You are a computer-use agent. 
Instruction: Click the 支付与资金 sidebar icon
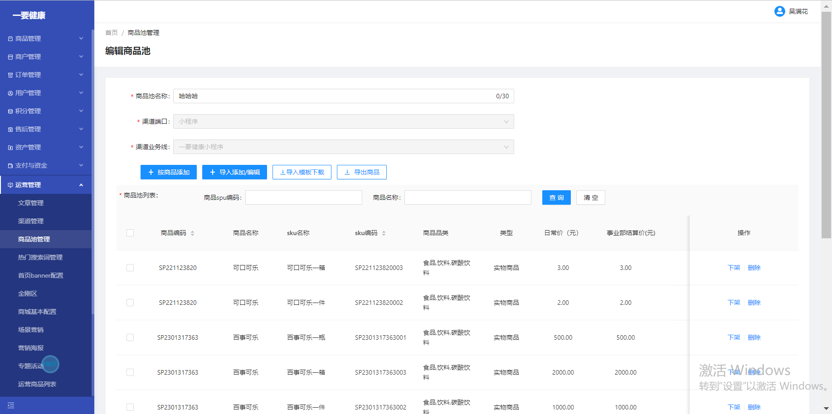coord(10,166)
